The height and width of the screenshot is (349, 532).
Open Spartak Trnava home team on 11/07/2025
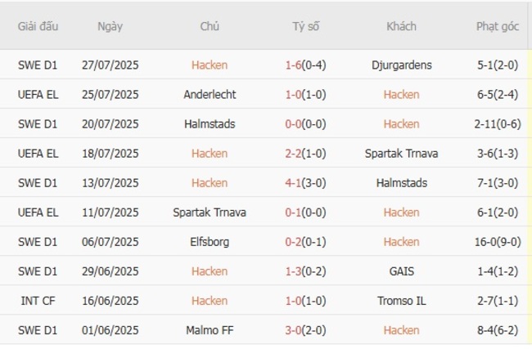[210, 213]
